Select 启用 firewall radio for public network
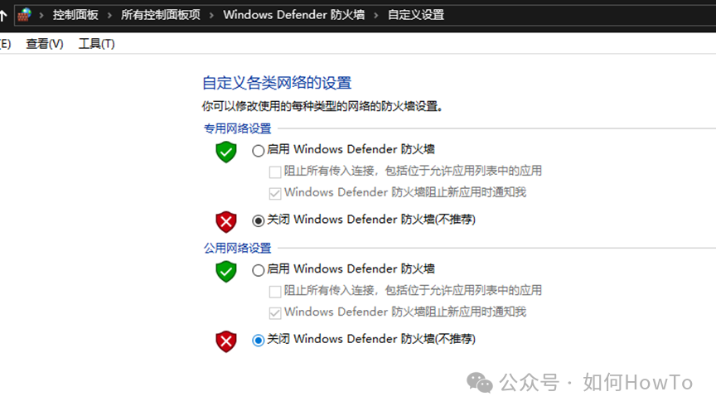716x411 pixels. [258, 270]
